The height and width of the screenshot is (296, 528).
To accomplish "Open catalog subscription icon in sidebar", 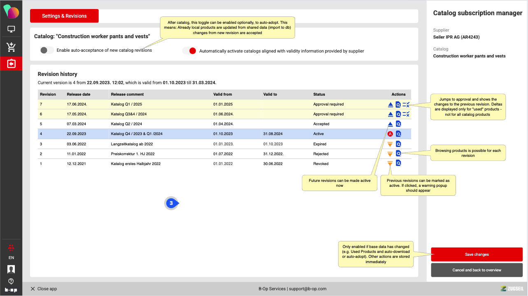I will pos(11,64).
